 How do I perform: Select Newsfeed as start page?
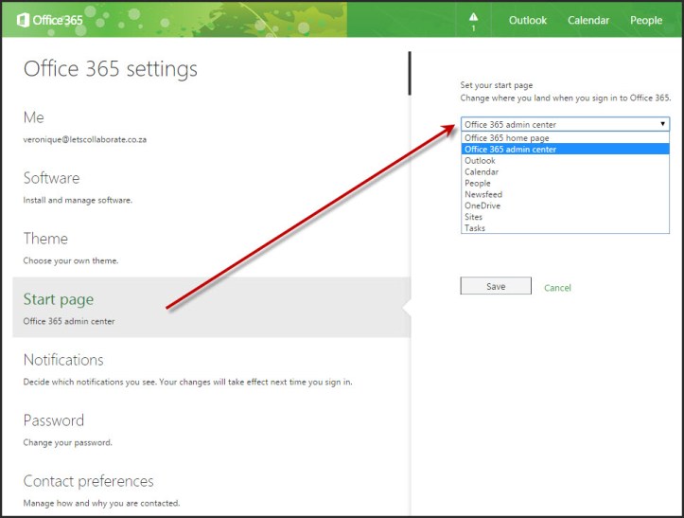(483, 194)
